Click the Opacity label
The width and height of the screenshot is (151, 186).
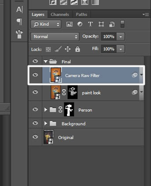(90, 36)
